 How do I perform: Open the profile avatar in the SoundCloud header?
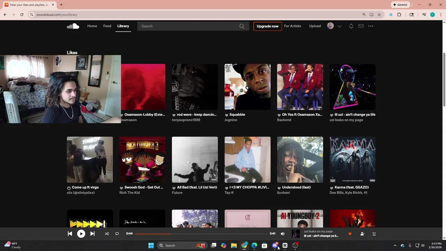[330, 26]
